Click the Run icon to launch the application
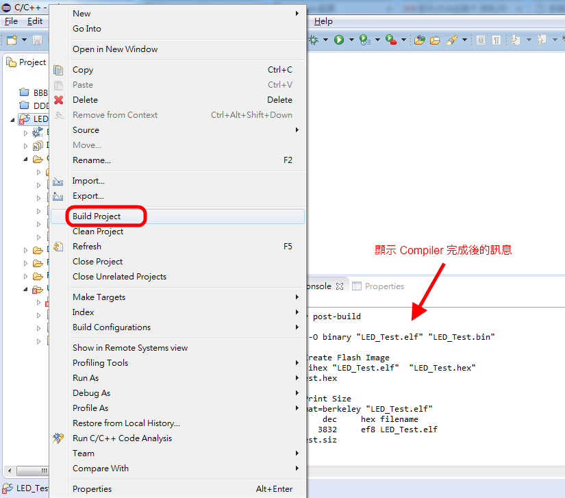 tap(339, 39)
